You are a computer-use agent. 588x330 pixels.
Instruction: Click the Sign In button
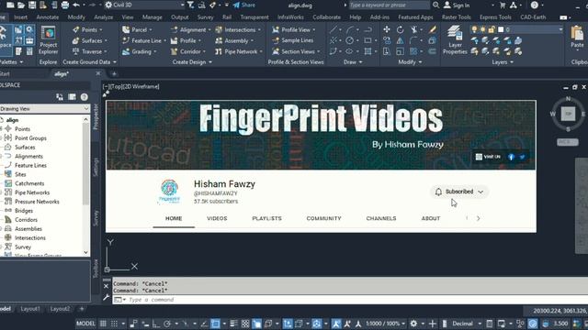tap(457, 5)
